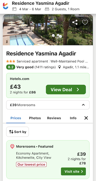Click the Morerooms logo icon
This screenshot has height=181, width=96.
point(12,146)
